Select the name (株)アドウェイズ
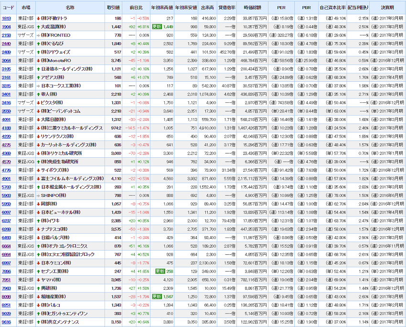406x327 pixels. pos(56,52)
